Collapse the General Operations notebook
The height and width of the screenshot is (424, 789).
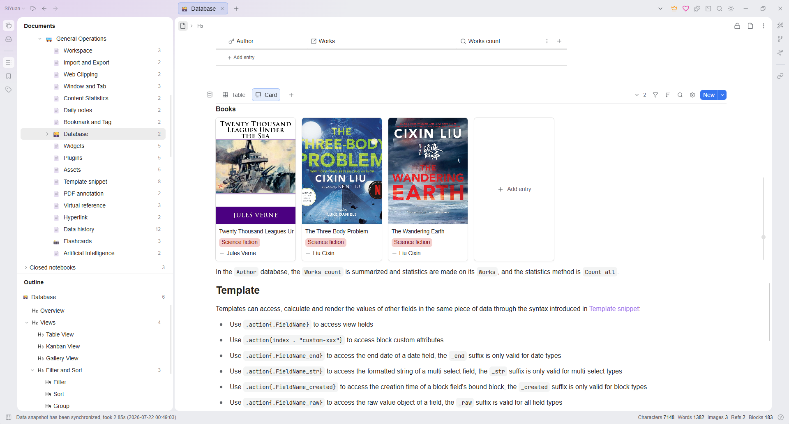click(40, 39)
